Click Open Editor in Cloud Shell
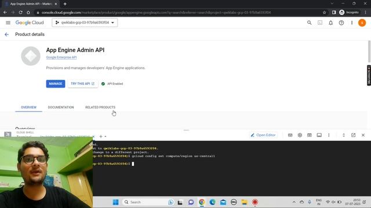Screen dimensions: 371x208 [263, 135]
